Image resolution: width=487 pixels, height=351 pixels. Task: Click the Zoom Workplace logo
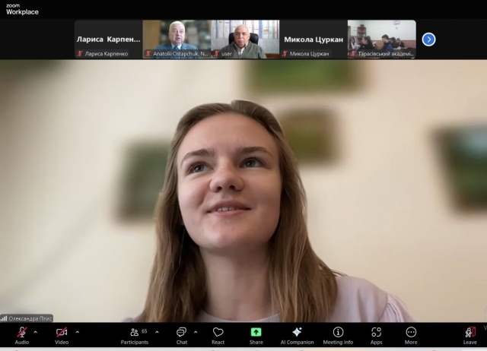point(22,9)
